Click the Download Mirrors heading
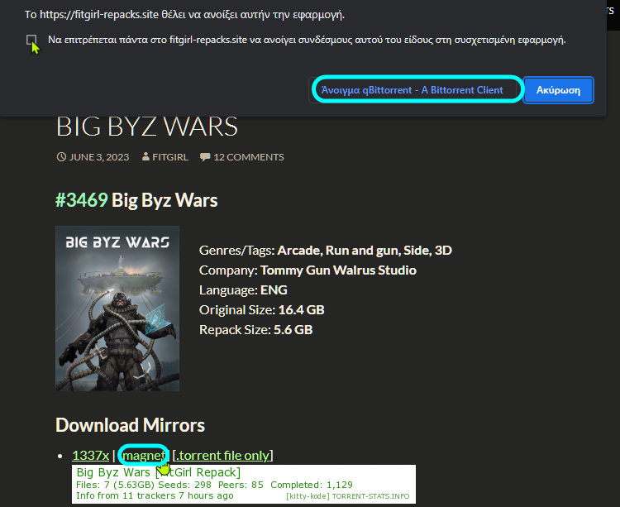The width and height of the screenshot is (620, 507). [x=130, y=425]
